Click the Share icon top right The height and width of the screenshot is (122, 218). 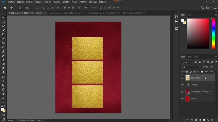click(x=215, y=8)
